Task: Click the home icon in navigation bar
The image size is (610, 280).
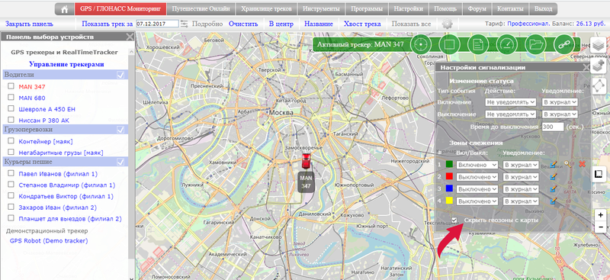Action: coord(65,9)
